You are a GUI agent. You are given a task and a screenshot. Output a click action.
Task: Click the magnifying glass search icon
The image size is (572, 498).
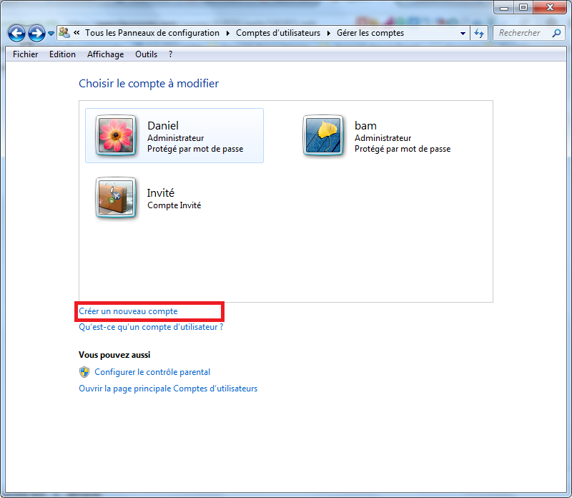click(x=556, y=33)
